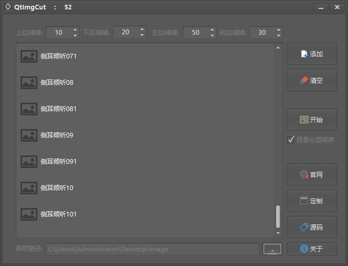Minimize the QtImgCut window
The width and height of the screenshot is (348, 266).
point(321,7)
